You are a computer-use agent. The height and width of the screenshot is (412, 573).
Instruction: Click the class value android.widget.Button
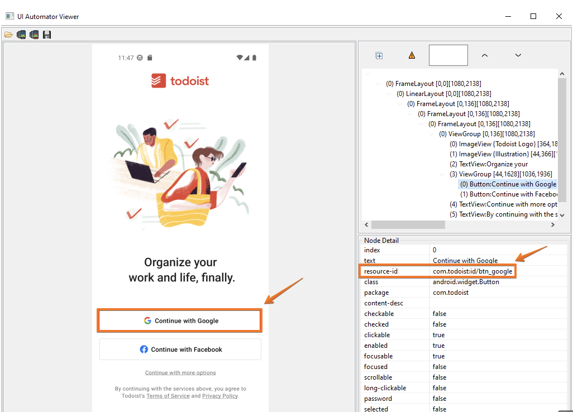pyautogui.click(x=466, y=282)
